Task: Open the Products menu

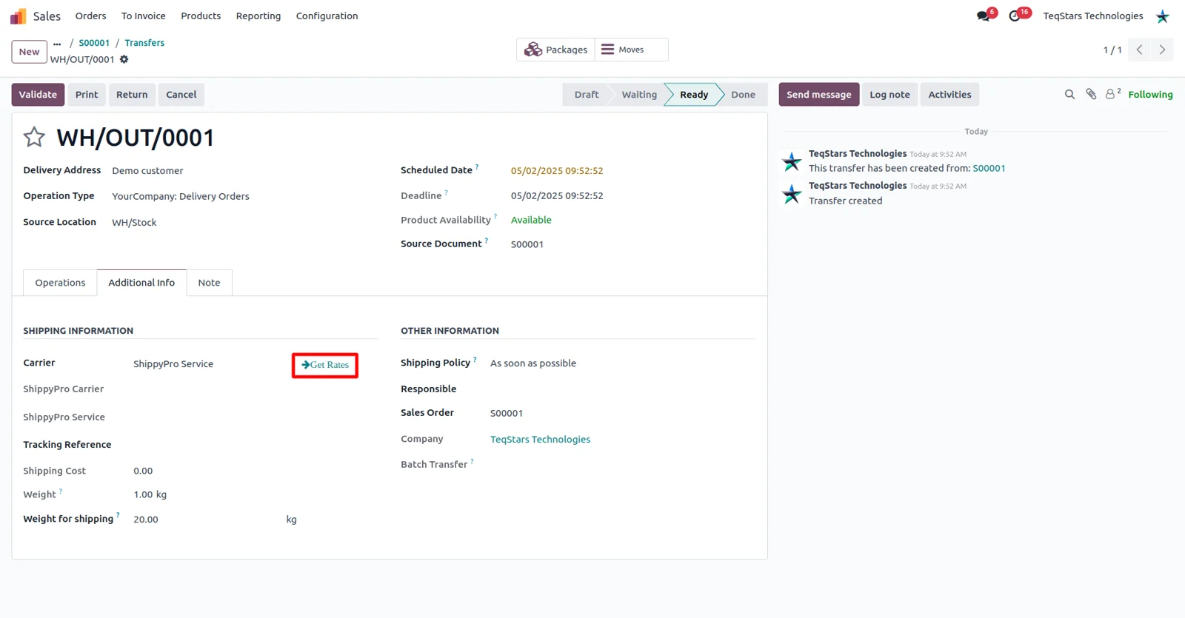Action: pyautogui.click(x=201, y=16)
